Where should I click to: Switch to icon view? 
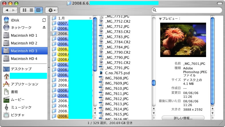[24, 10]
